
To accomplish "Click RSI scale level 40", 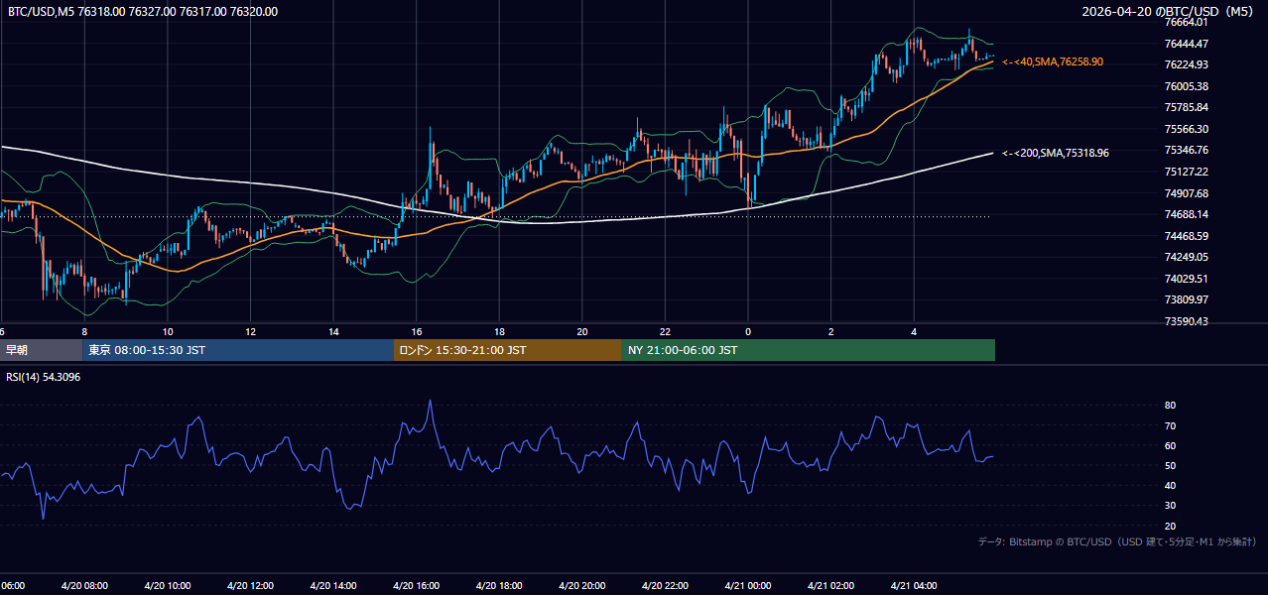I will coord(1170,485).
